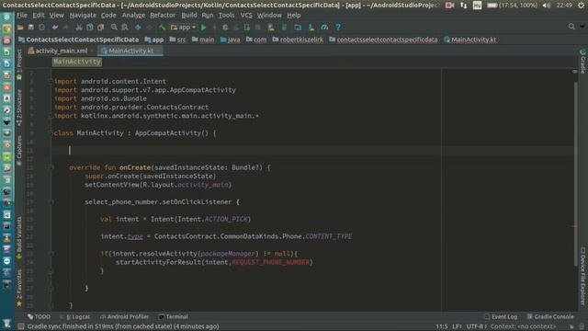This screenshot has width=588, height=331.
Task: Open the Android Profiler gauge icon in toolbar
Action: click(324, 28)
